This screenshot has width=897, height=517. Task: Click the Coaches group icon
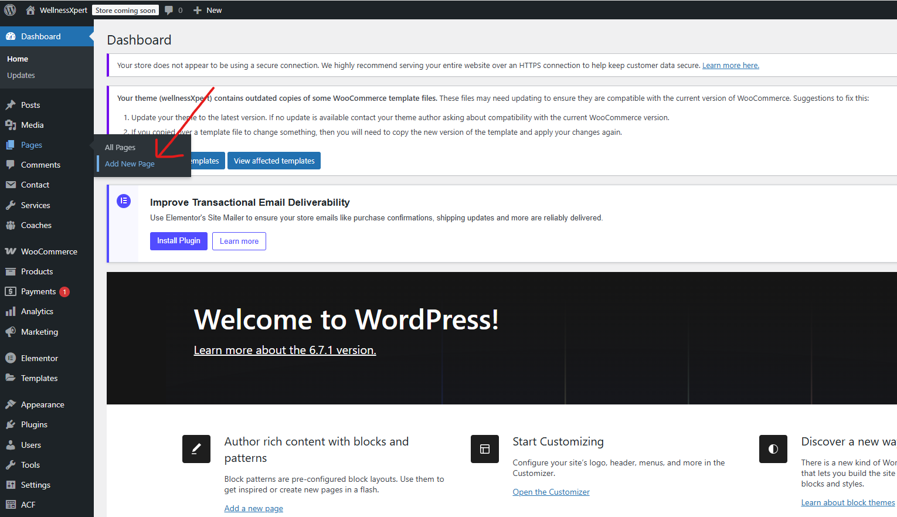point(11,225)
